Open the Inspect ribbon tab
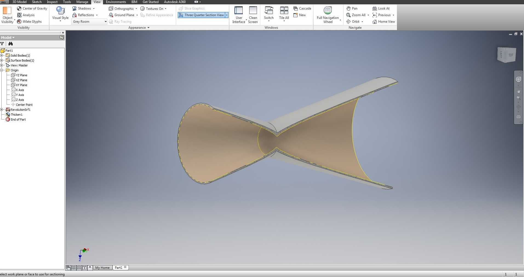Viewport: 524px width, 277px height. pos(52,2)
